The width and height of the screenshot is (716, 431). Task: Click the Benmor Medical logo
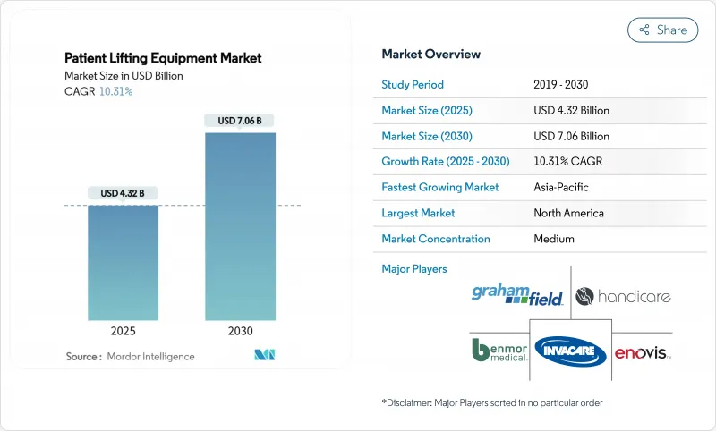coord(499,350)
